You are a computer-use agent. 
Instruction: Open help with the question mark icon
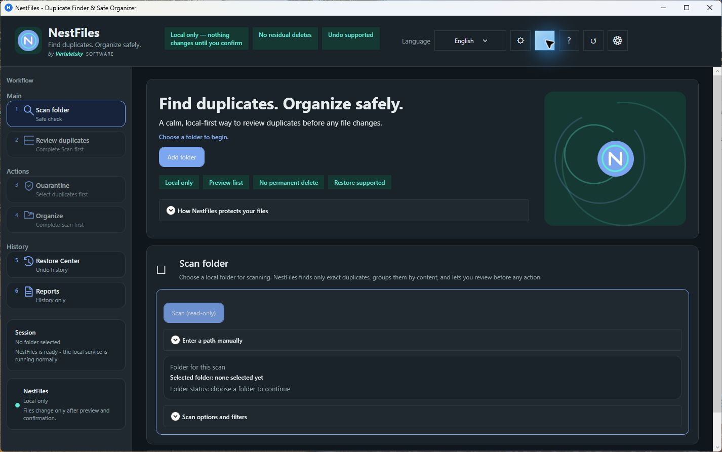[569, 40]
